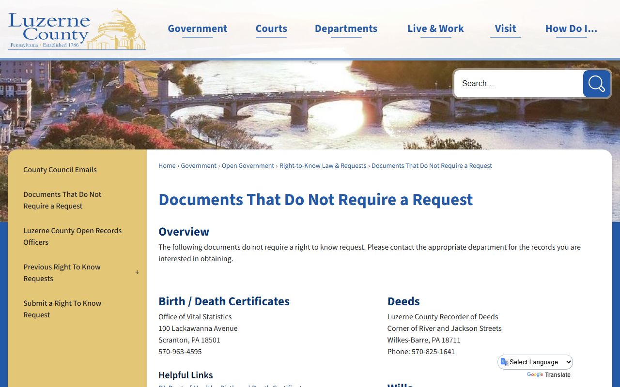Click the Home breadcrumb link
The image size is (620, 387).
point(167,165)
